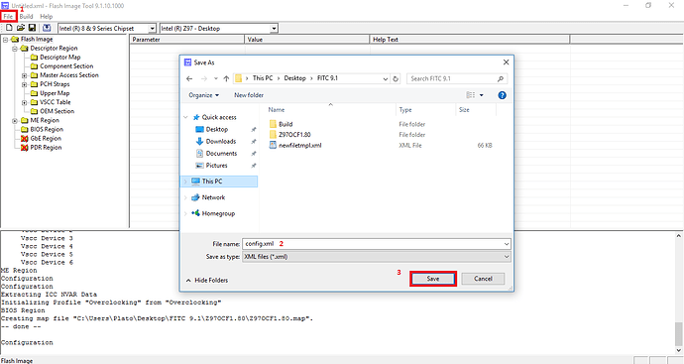Viewport: 684px width, 364px height.
Task: Collapse the Descriptor Region node
Action: [x=15, y=49]
